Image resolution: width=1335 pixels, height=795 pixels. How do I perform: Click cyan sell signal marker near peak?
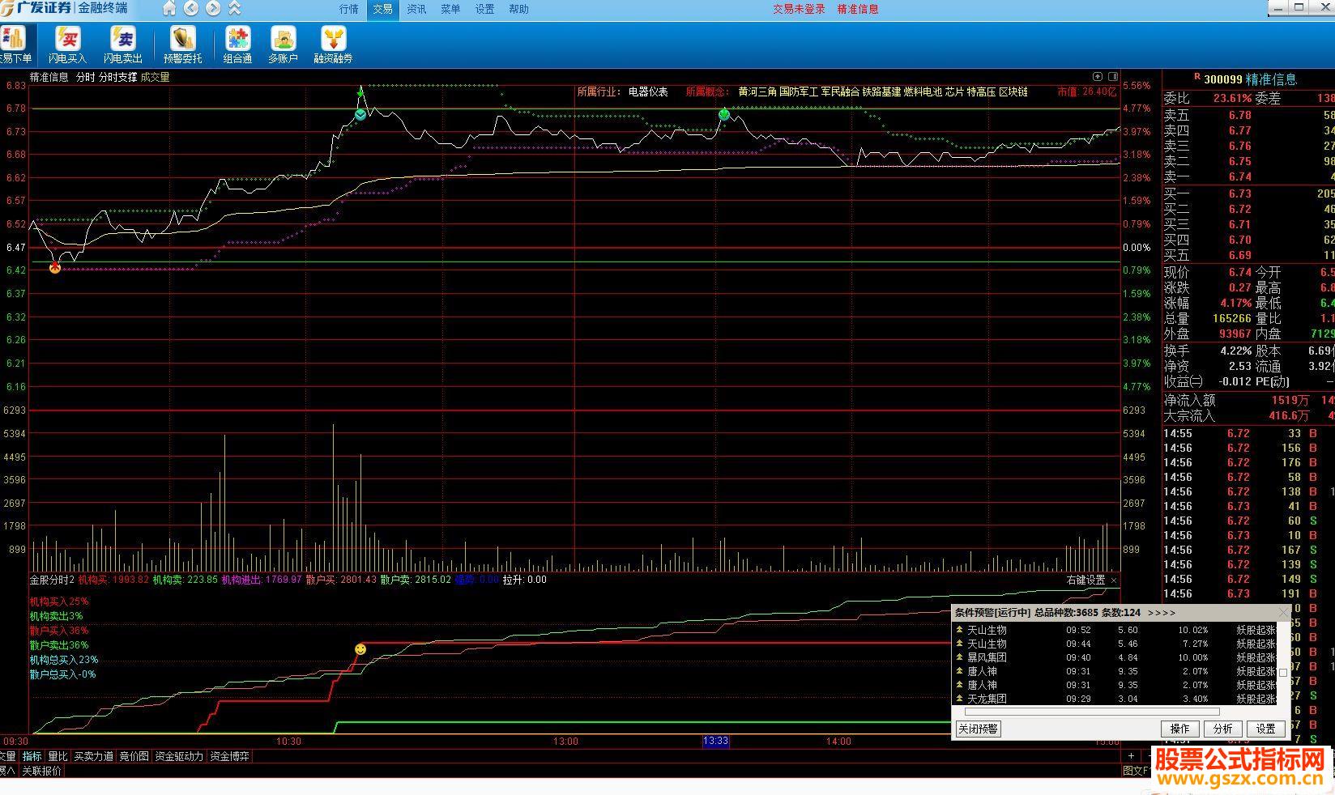[x=360, y=115]
